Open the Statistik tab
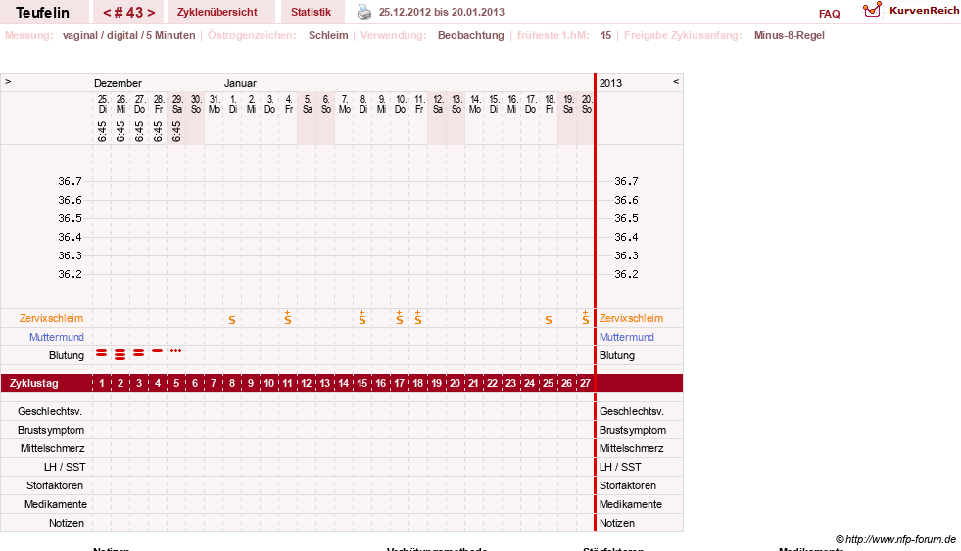 [x=311, y=12]
